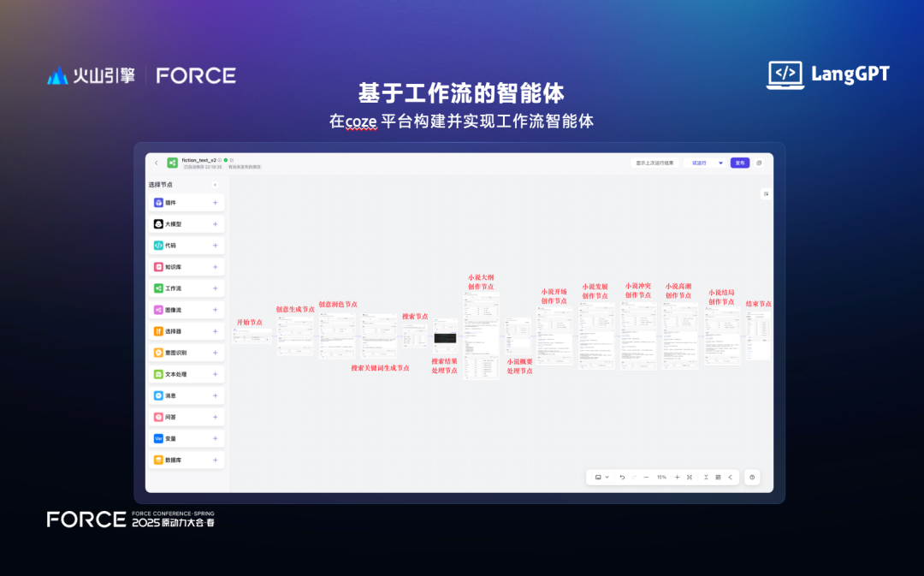Select the 插件 node type label

pyautogui.click(x=170, y=203)
